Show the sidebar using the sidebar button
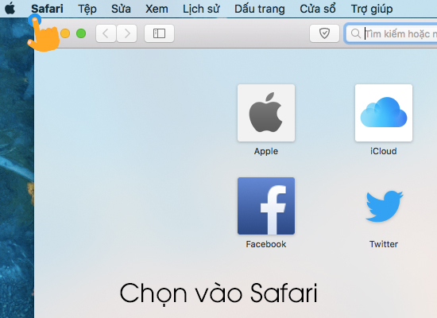Image resolution: width=437 pixels, height=318 pixels. [x=159, y=33]
